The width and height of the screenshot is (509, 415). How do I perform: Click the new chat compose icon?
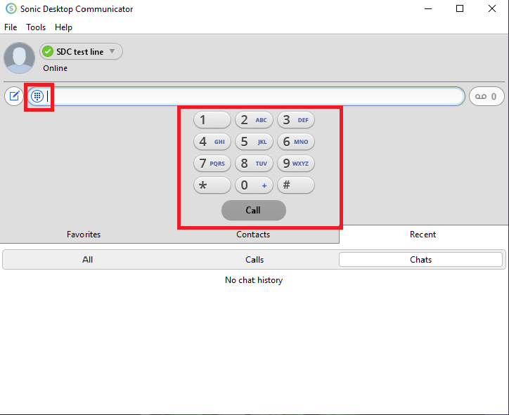[14, 96]
